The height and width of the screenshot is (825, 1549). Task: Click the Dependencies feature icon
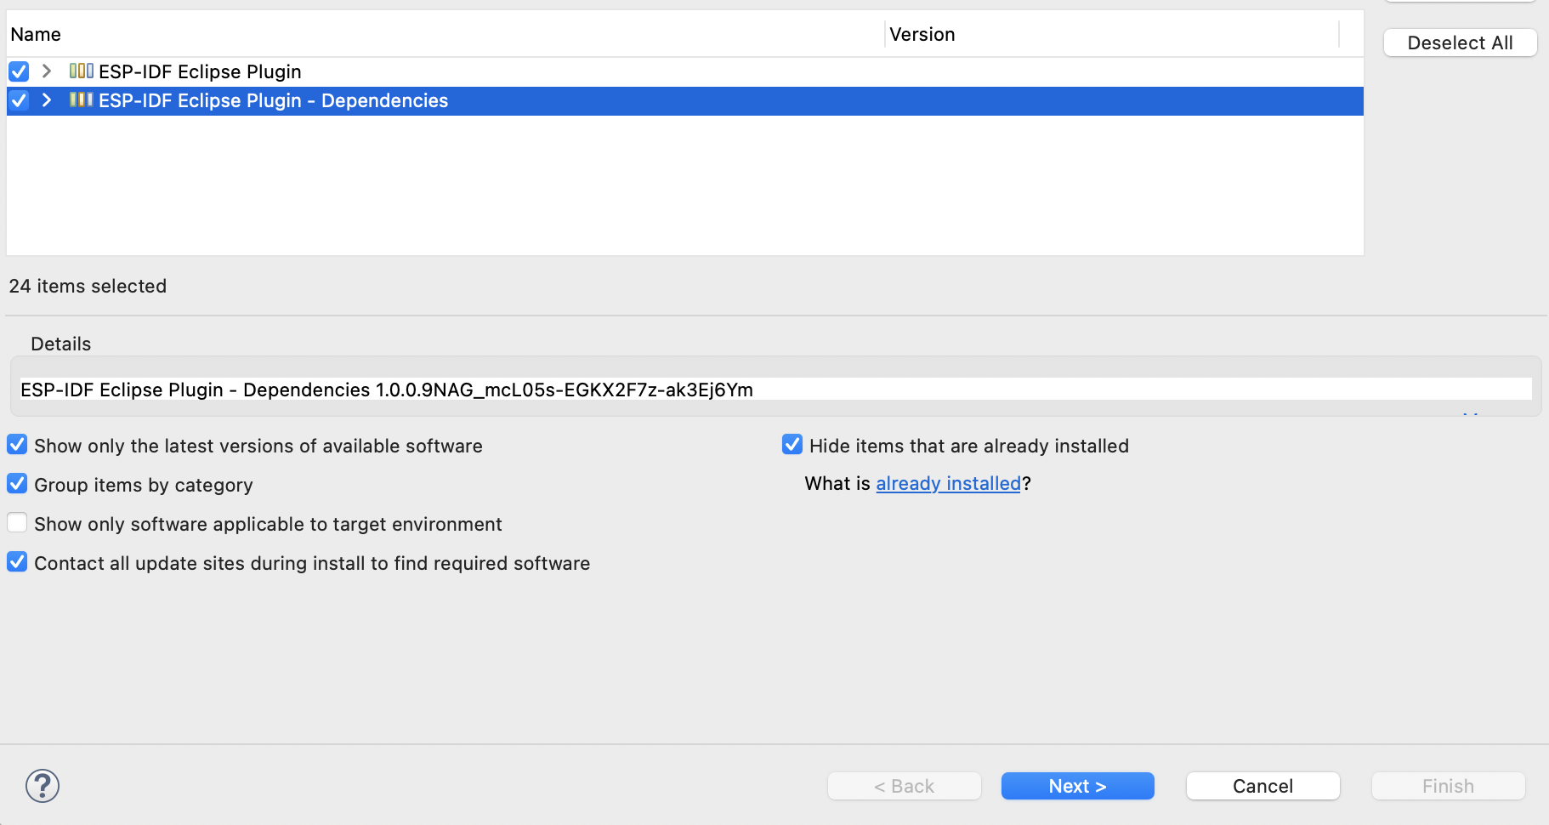(x=81, y=100)
